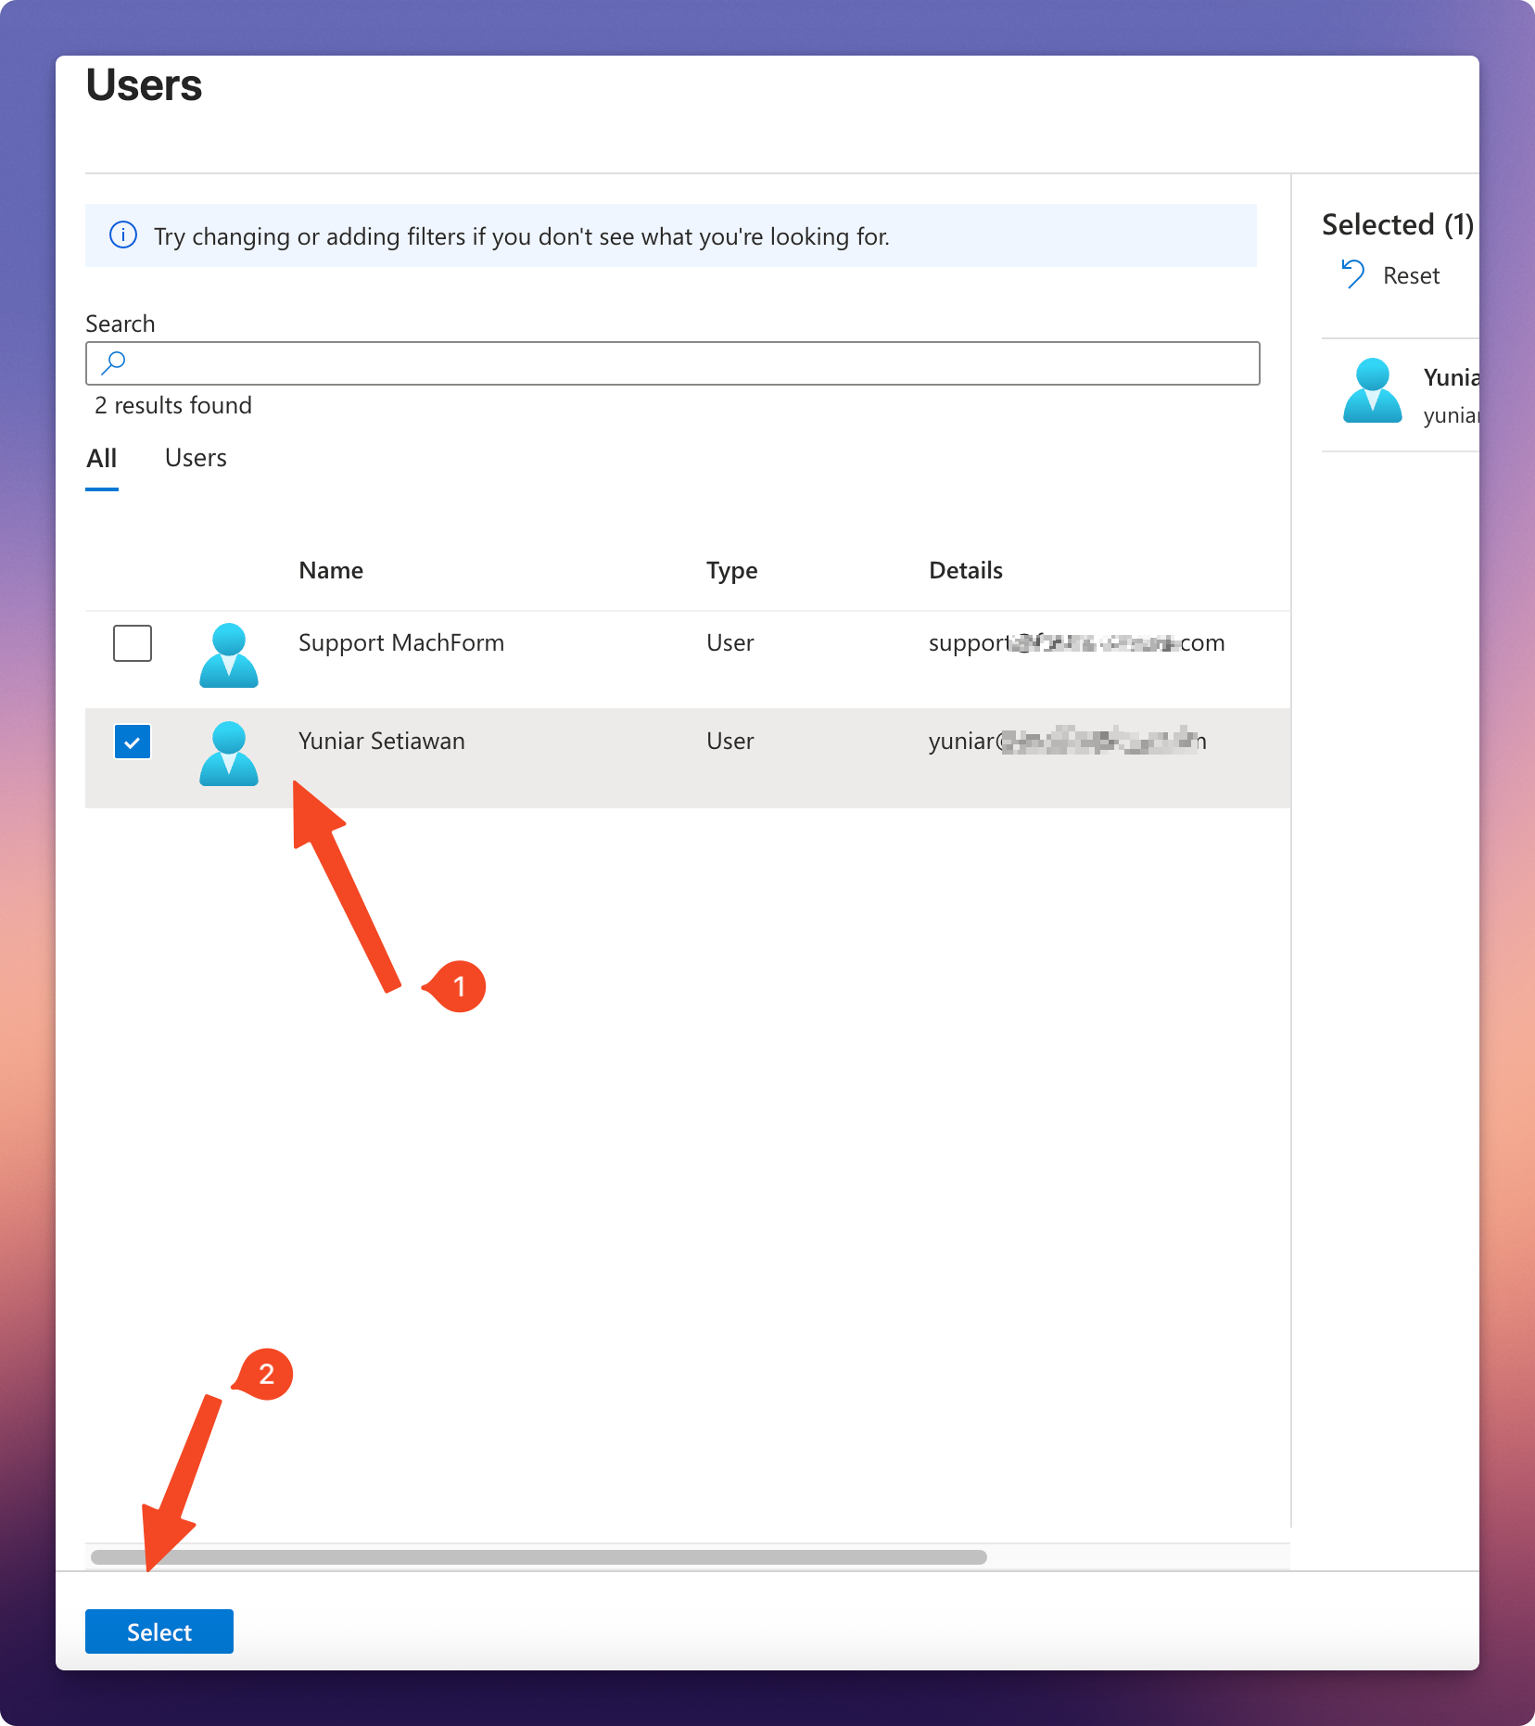
Task: Click 'User' type in Yuniar Setiawan row
Action: (730, 742)
